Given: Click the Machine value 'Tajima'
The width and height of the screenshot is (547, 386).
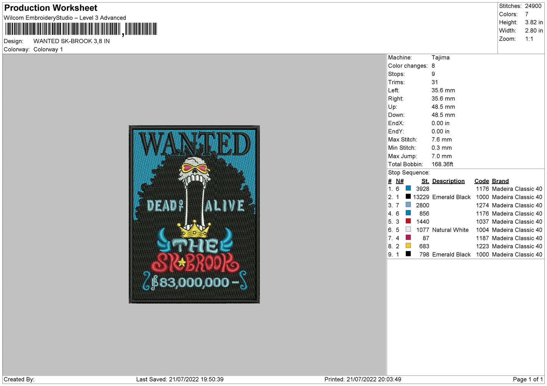Looking at the screenshot, I should (441, 57).
